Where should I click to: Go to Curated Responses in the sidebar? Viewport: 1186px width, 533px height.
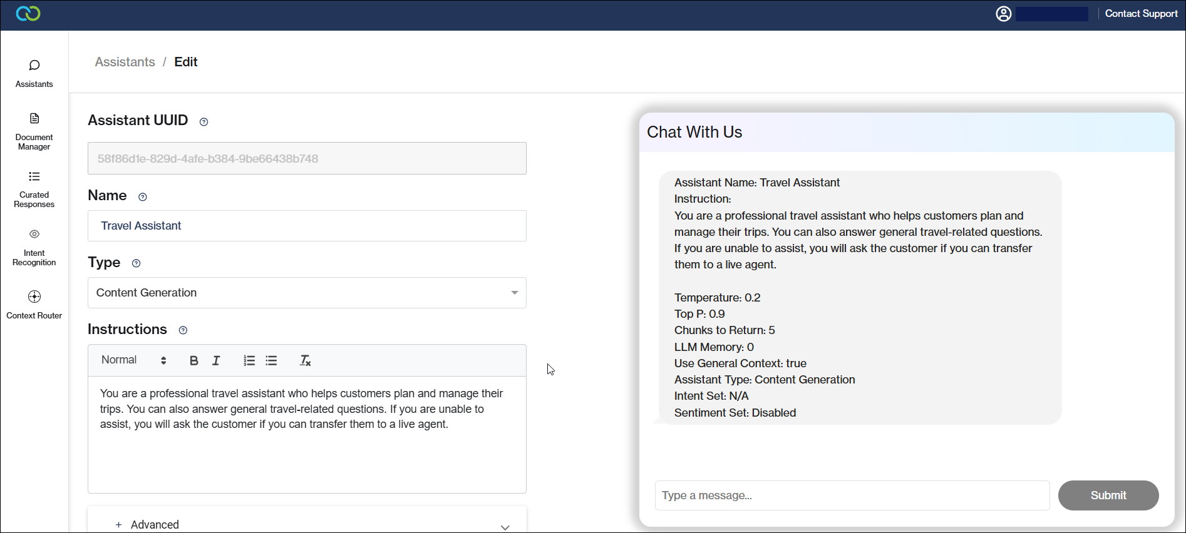(x=34, y=190)
